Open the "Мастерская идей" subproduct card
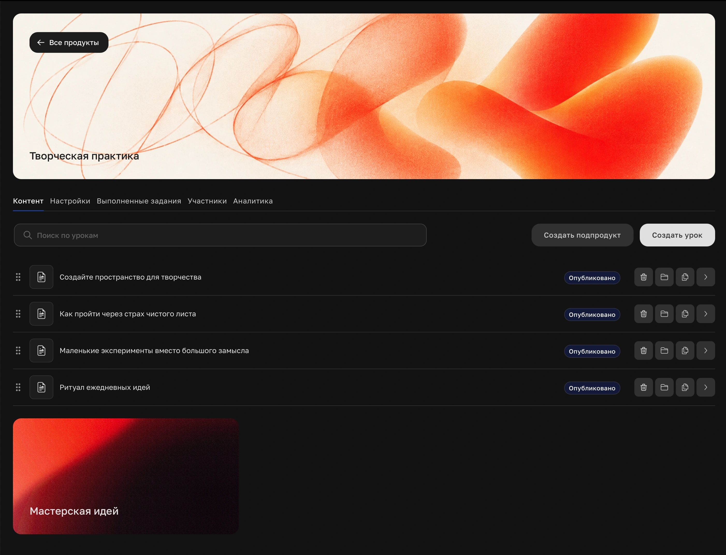Screen dimensions: 726x555 126,476
